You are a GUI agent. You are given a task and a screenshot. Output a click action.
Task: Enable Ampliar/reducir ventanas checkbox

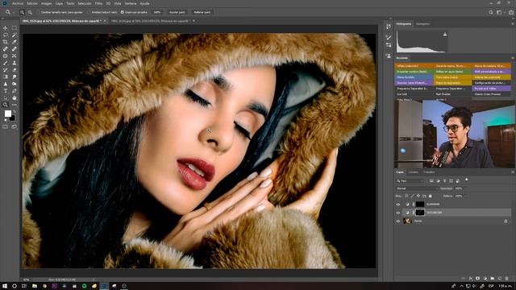click(x=89, y=12)
